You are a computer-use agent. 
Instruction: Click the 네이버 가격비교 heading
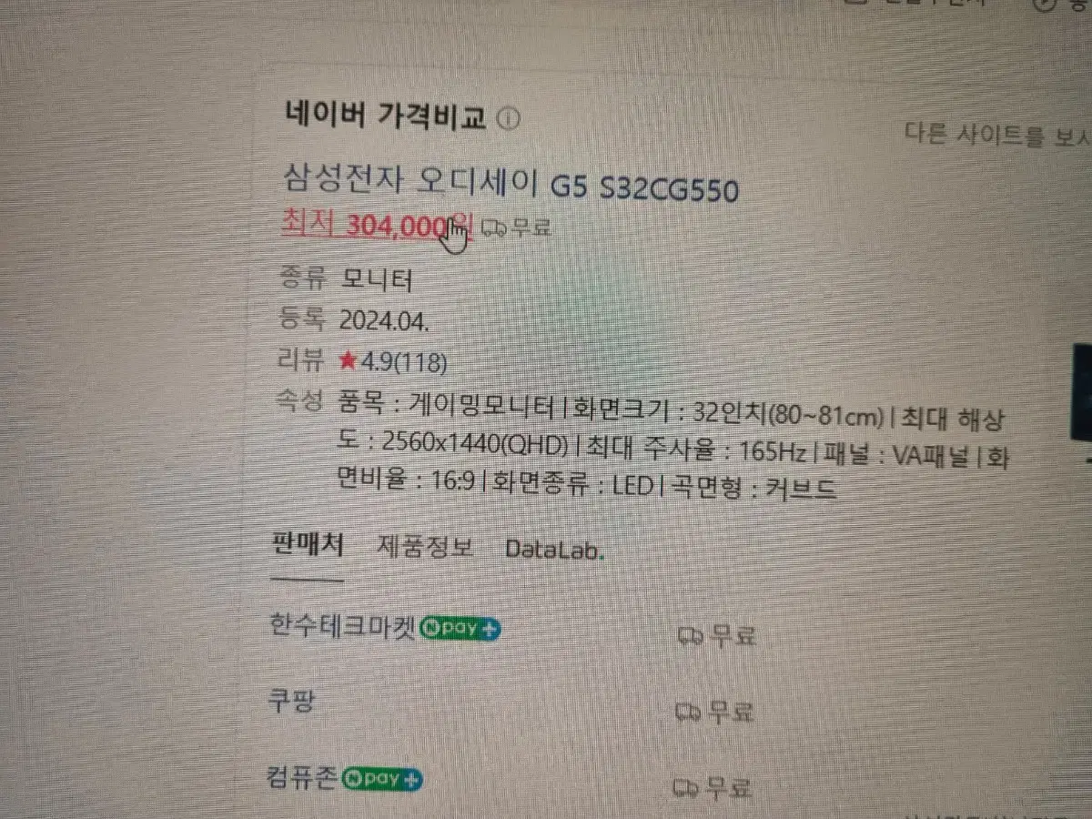386,116
